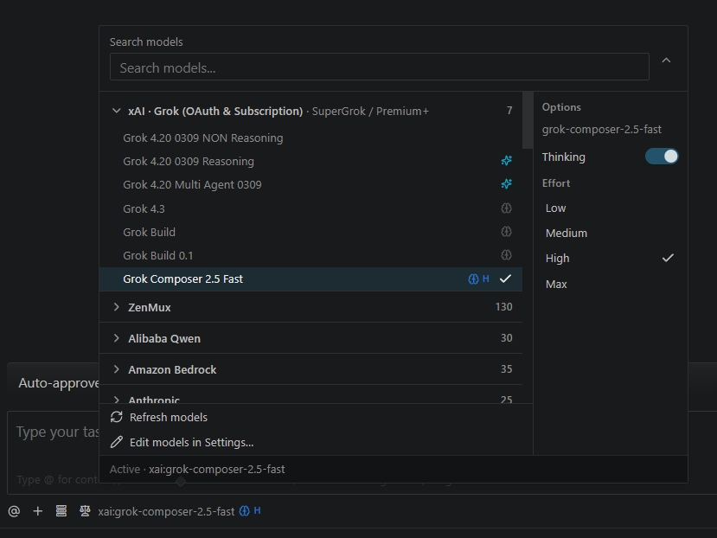Click the Alibaba Qwen model count 30
This screenshot has width=717, height=538.
(x=506, y=337)
